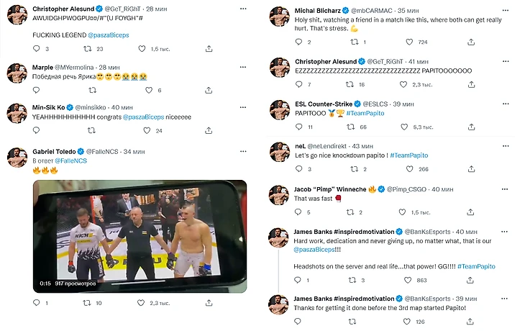Retweet ESL Counter-Strike's PAPITOOO tweet

[x=350, y=127]
